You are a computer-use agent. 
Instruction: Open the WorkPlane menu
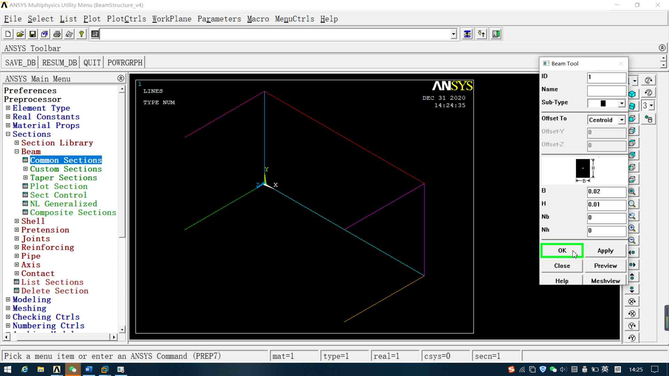(171, 19)
